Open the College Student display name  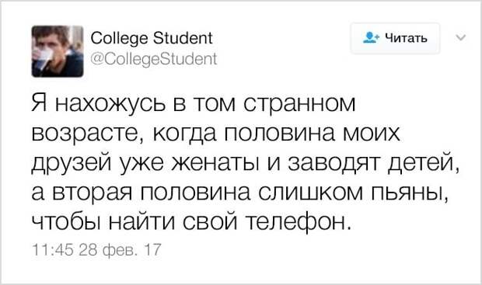[x=152, y=40]
